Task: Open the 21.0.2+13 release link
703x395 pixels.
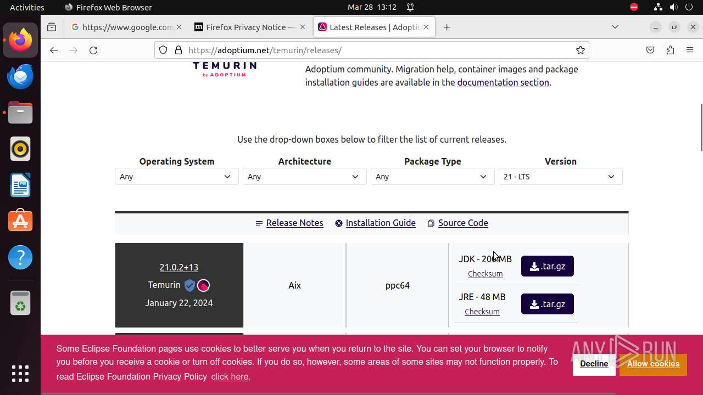Action: (x=179, y=267)
